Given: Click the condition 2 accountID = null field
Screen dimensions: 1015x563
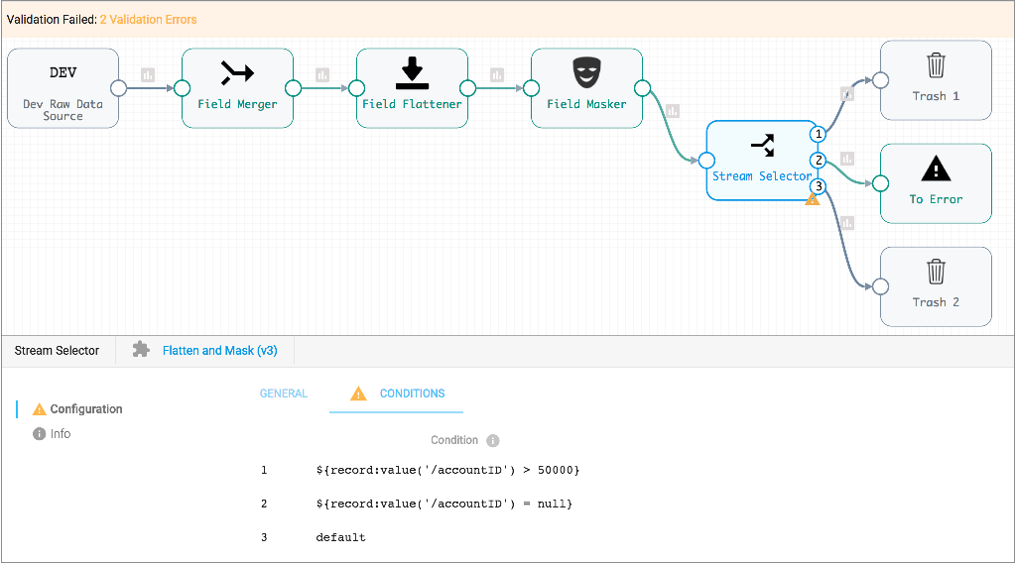Looking at the screenshot, I should 444,504.
